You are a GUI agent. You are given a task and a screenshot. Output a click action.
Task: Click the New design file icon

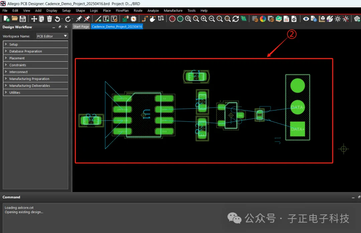pyautogui.click(x=6, y=19)
